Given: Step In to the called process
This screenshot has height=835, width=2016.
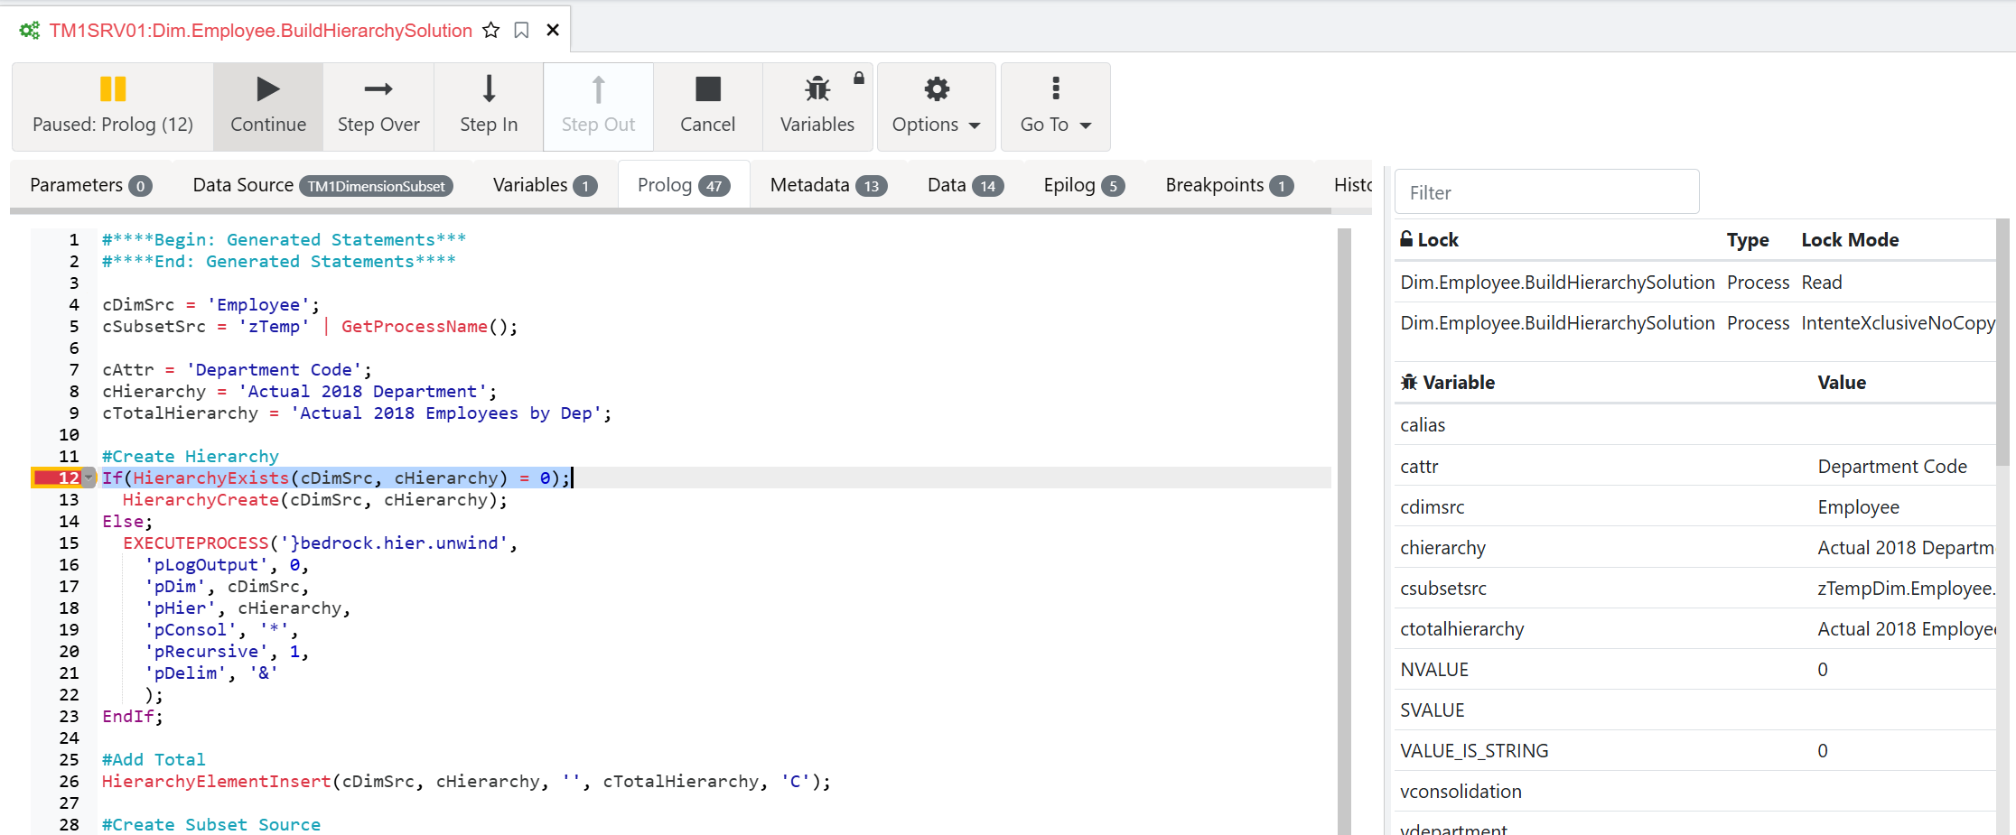Looking at the screenshot, I should pos(489,106).
